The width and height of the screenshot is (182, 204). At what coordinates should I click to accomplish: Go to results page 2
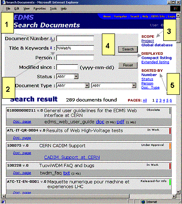pos(157,100)
